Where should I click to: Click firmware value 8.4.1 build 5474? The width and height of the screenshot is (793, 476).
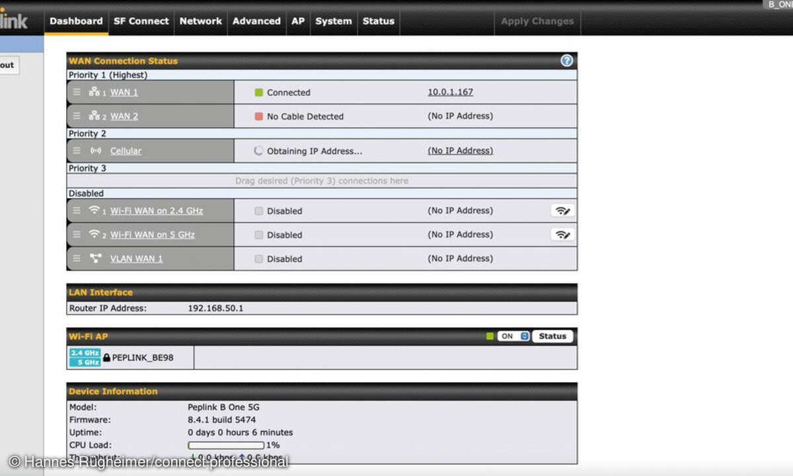point(222,420)
